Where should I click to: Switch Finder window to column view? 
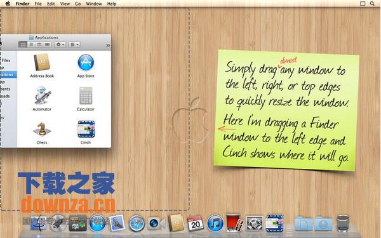click(x=39, y=44)
